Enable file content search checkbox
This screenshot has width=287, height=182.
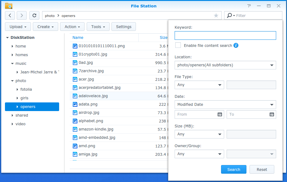(x=178, y=45)
